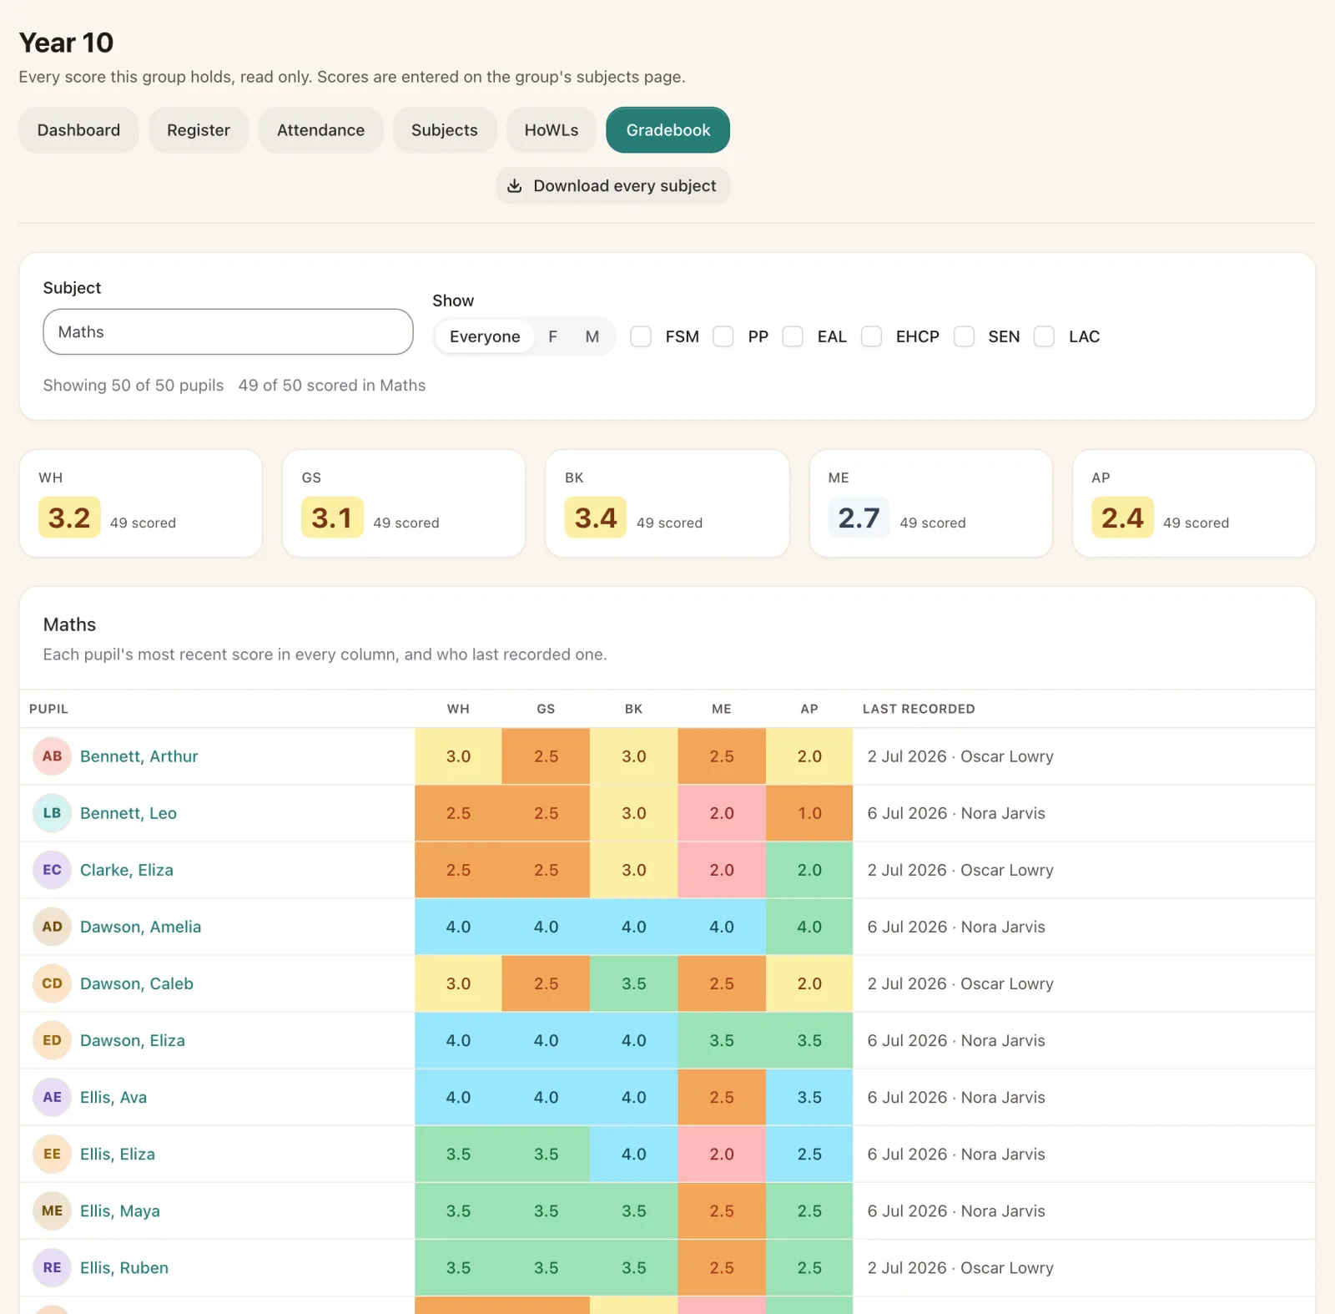Viewport: 1335px width, 1314px height.
Task: Click the AD avatar for Amelia Dawson
Action: pos(52,927)
